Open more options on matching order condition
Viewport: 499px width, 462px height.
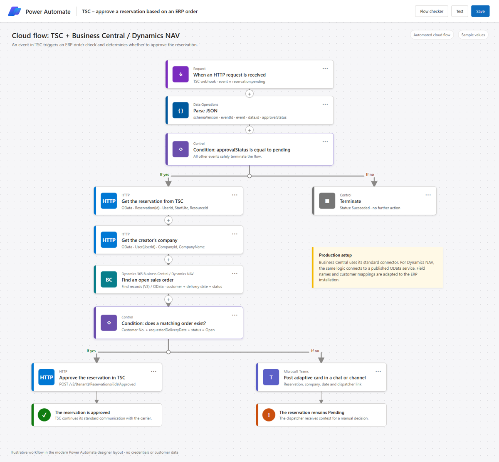[235, 315]
